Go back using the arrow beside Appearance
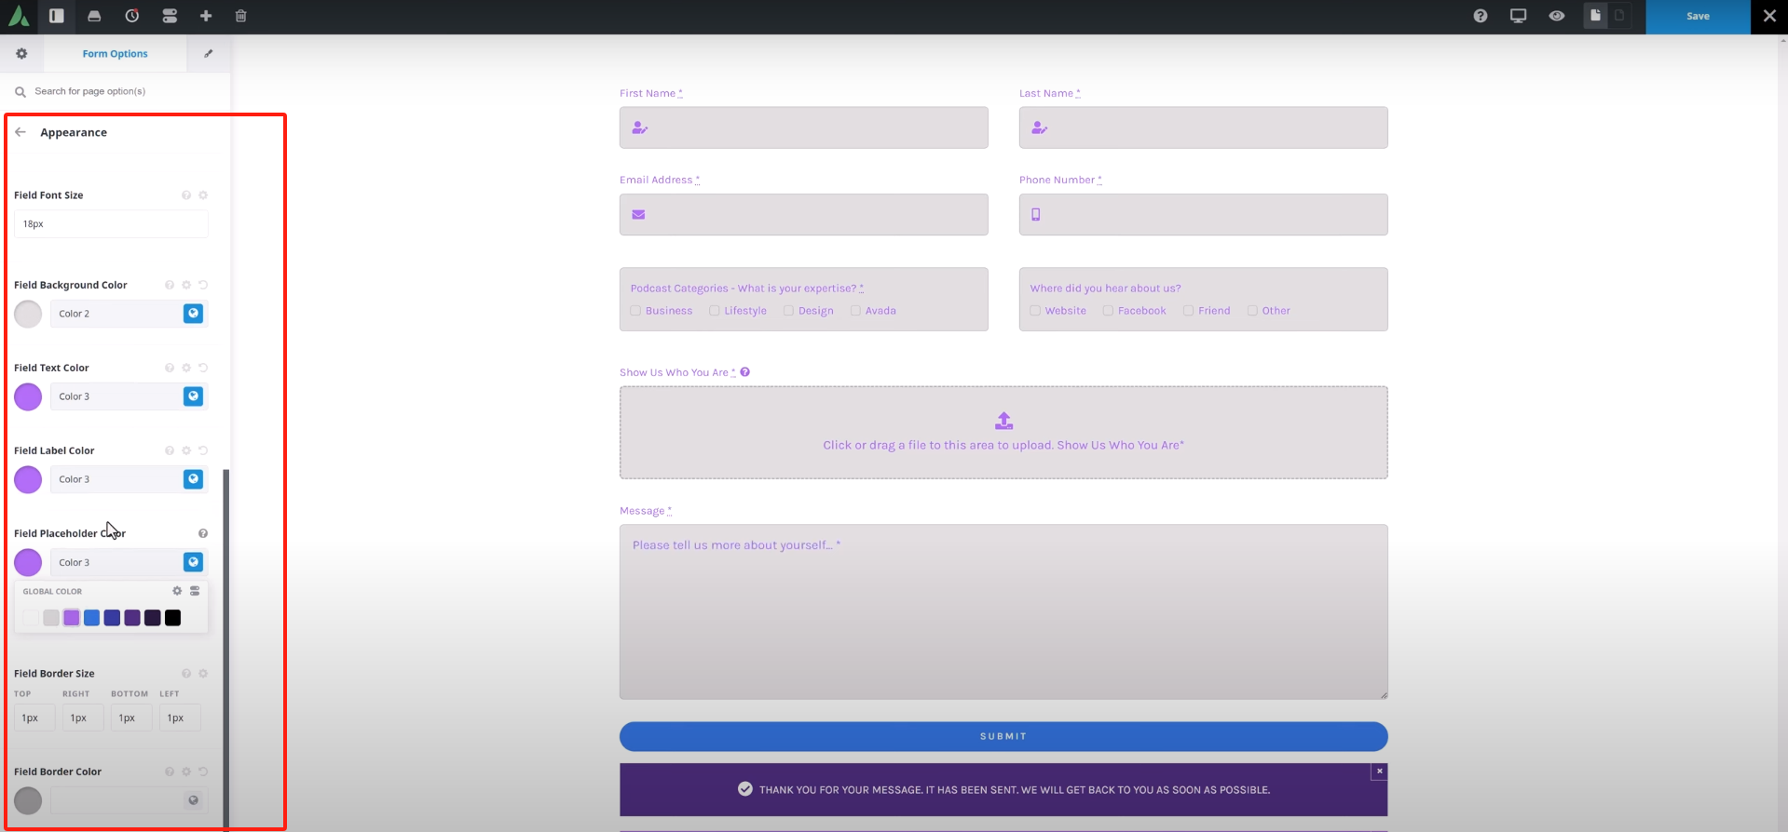Image resolution: width=1788 pixels, height=832 pixels. click(20, 132)
